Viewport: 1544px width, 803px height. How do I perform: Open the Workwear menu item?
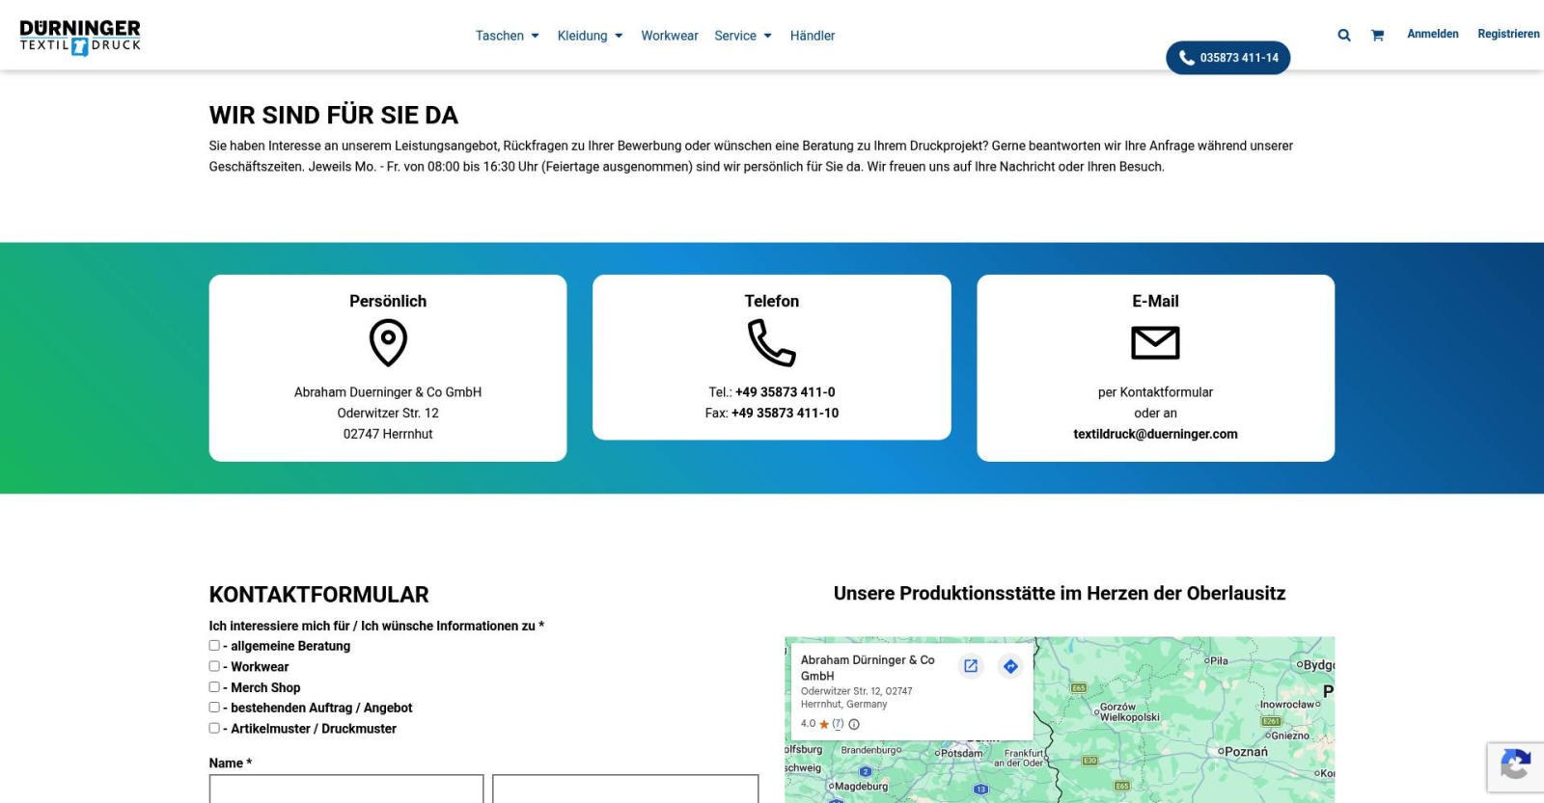tap(669, 36)
